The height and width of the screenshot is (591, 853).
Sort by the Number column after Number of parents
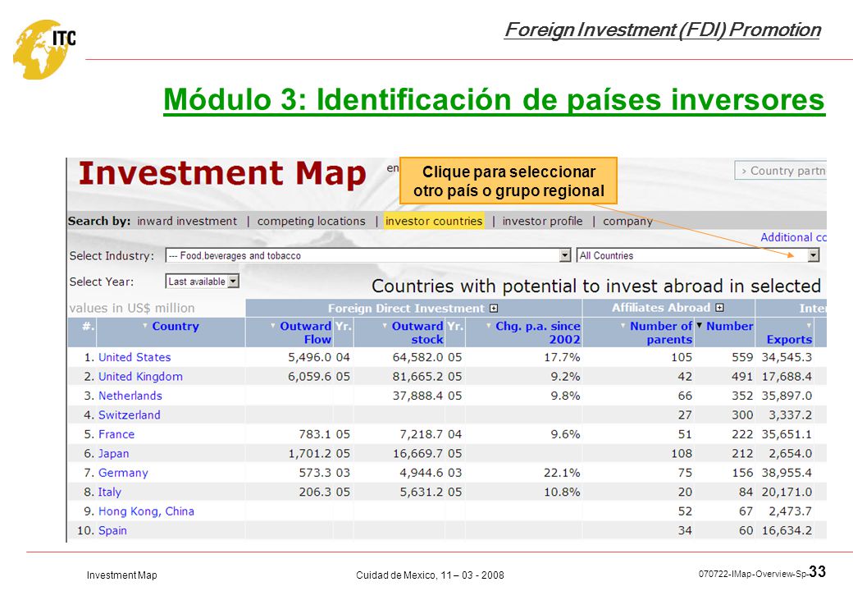coord(729,326)
